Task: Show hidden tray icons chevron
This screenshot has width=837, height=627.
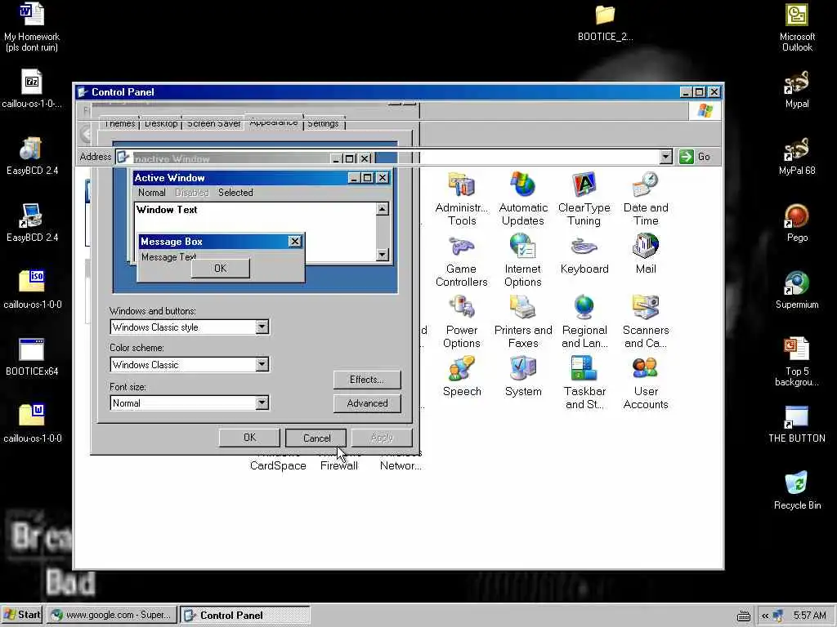Action: (x=764, y=616)
